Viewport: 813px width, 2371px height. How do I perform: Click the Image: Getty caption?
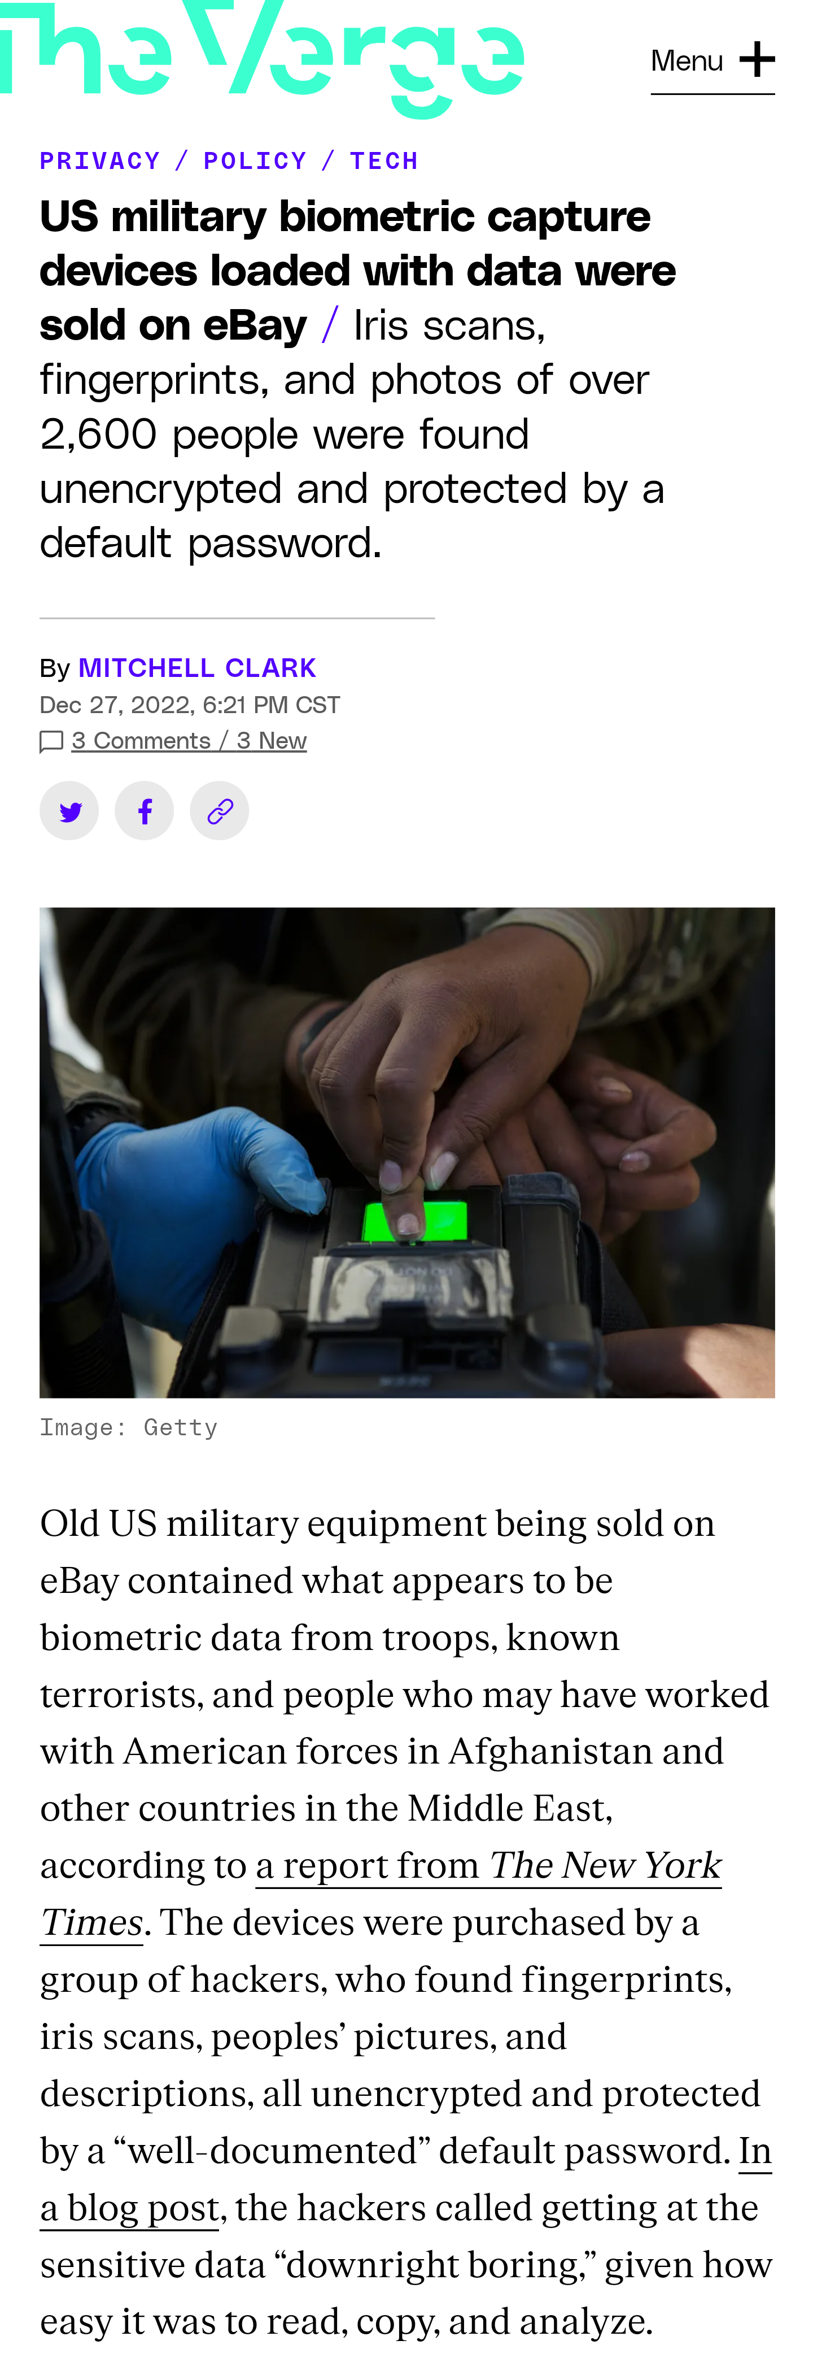point(129,1427)
